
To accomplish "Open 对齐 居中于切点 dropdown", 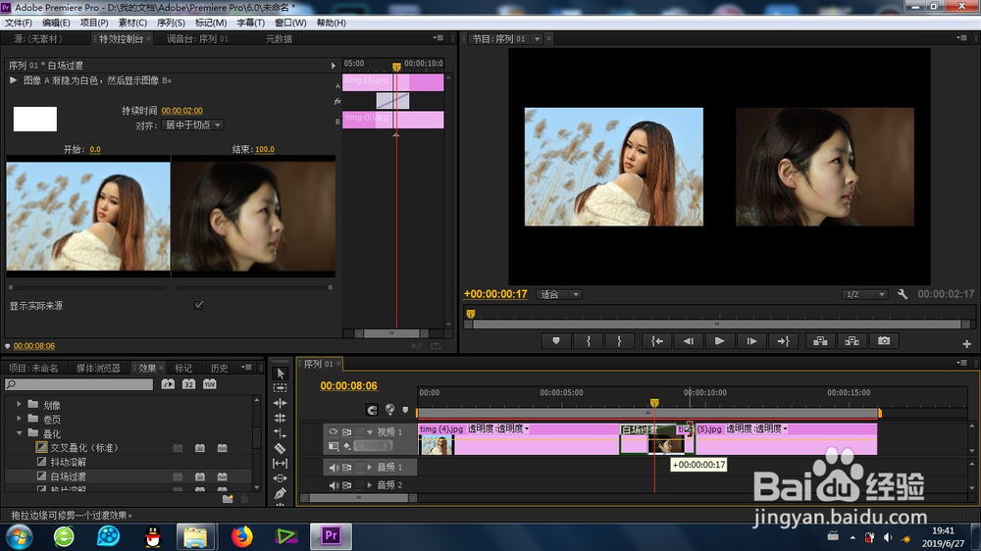I will [192, 125].
